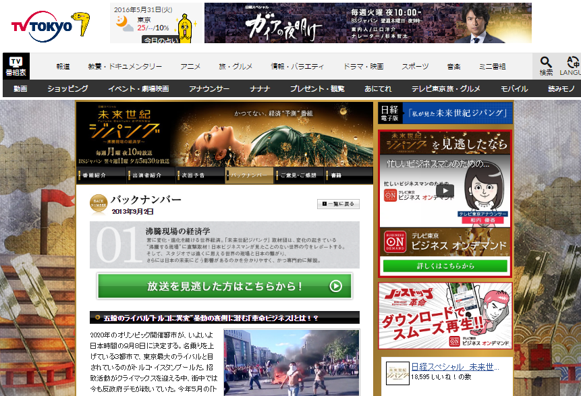Viewport: 581px width, 396px height.
Task: Select the ご意見・ご感想 tab
Action: (x=299, y=175)
